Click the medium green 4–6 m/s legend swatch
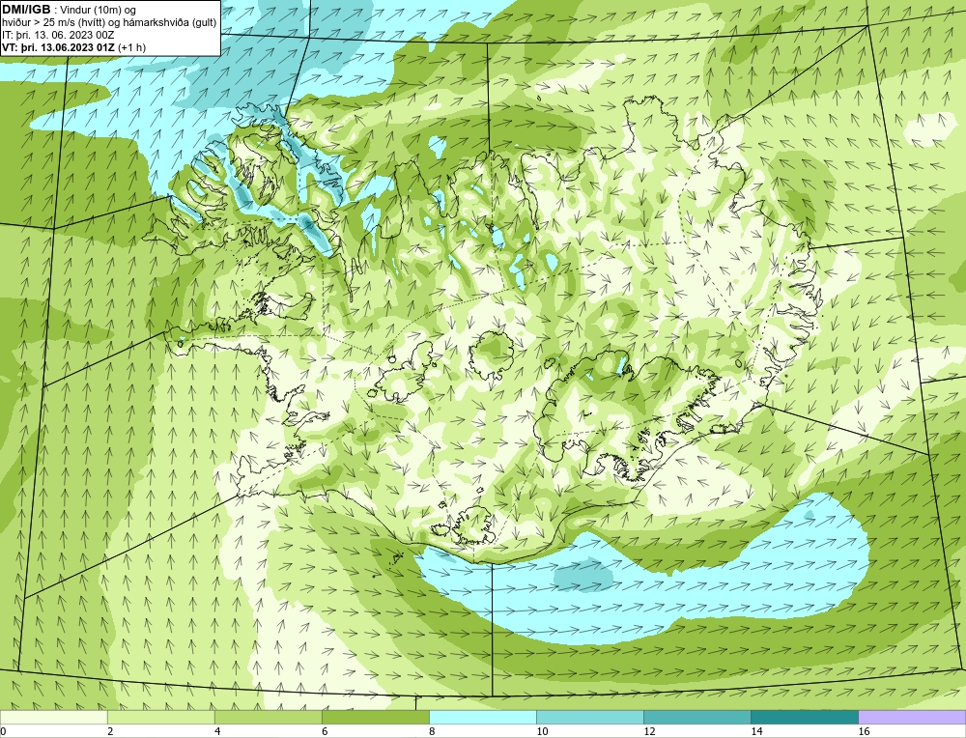 coord(268,717)
